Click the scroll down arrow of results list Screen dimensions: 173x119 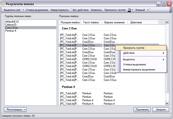(167, 103)
